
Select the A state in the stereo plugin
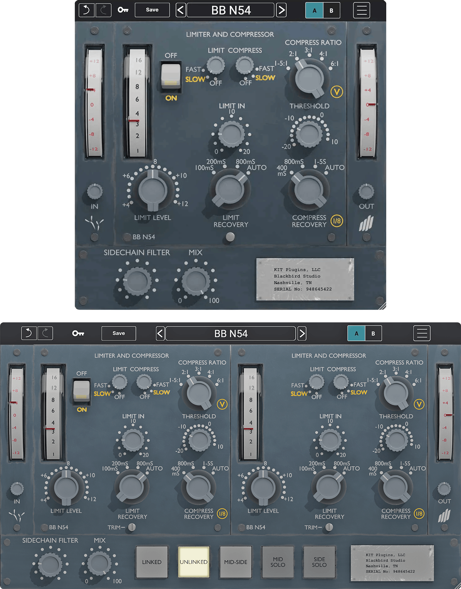356,333
